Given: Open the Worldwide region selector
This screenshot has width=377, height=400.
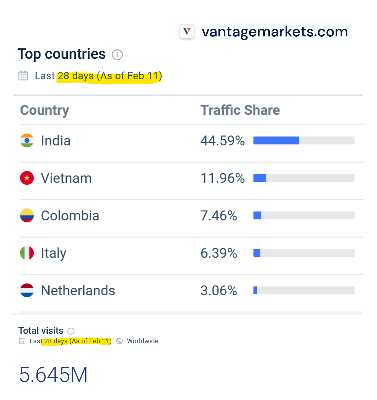Looking at the screenshot, I should click(143, 341).
